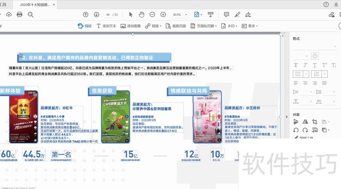Click the share link icon at top right
This screenshot has width=341, height=189.
[x=332, y=14]
